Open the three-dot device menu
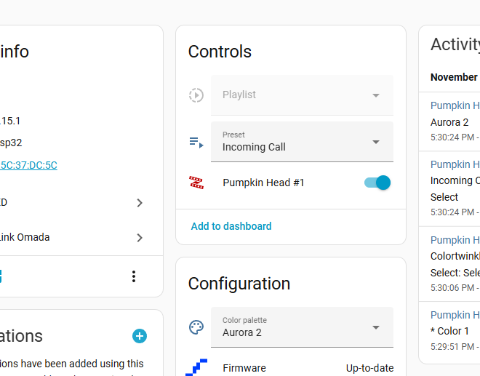This screenshot has width=480, height=376. 133,276
